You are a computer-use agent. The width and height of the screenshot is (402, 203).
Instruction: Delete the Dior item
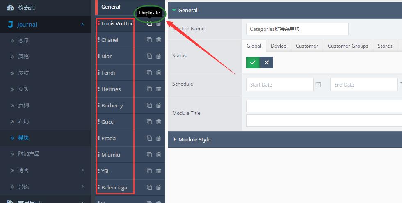point(158,56)
